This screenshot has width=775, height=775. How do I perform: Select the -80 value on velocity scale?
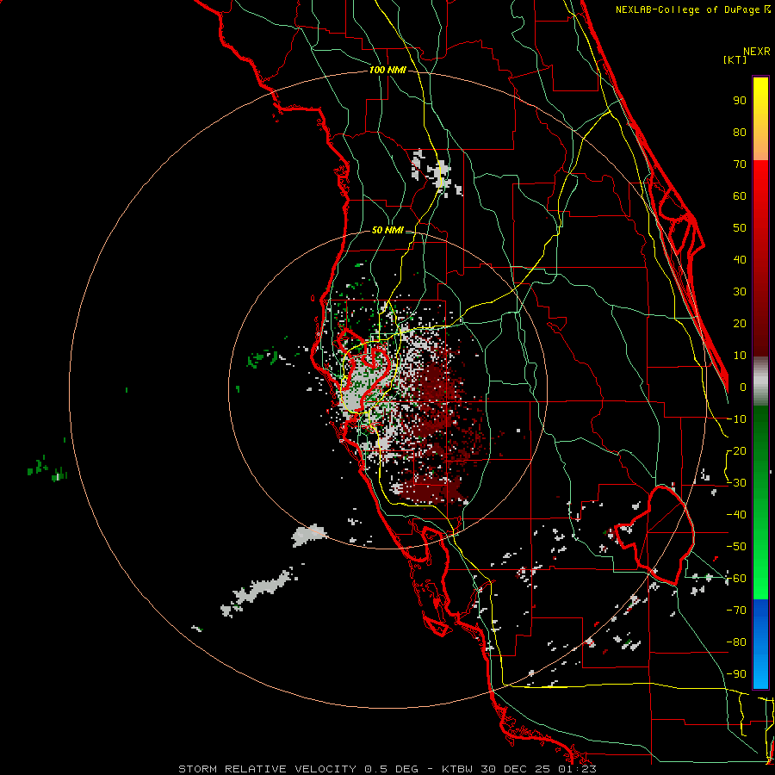point(737,642)
